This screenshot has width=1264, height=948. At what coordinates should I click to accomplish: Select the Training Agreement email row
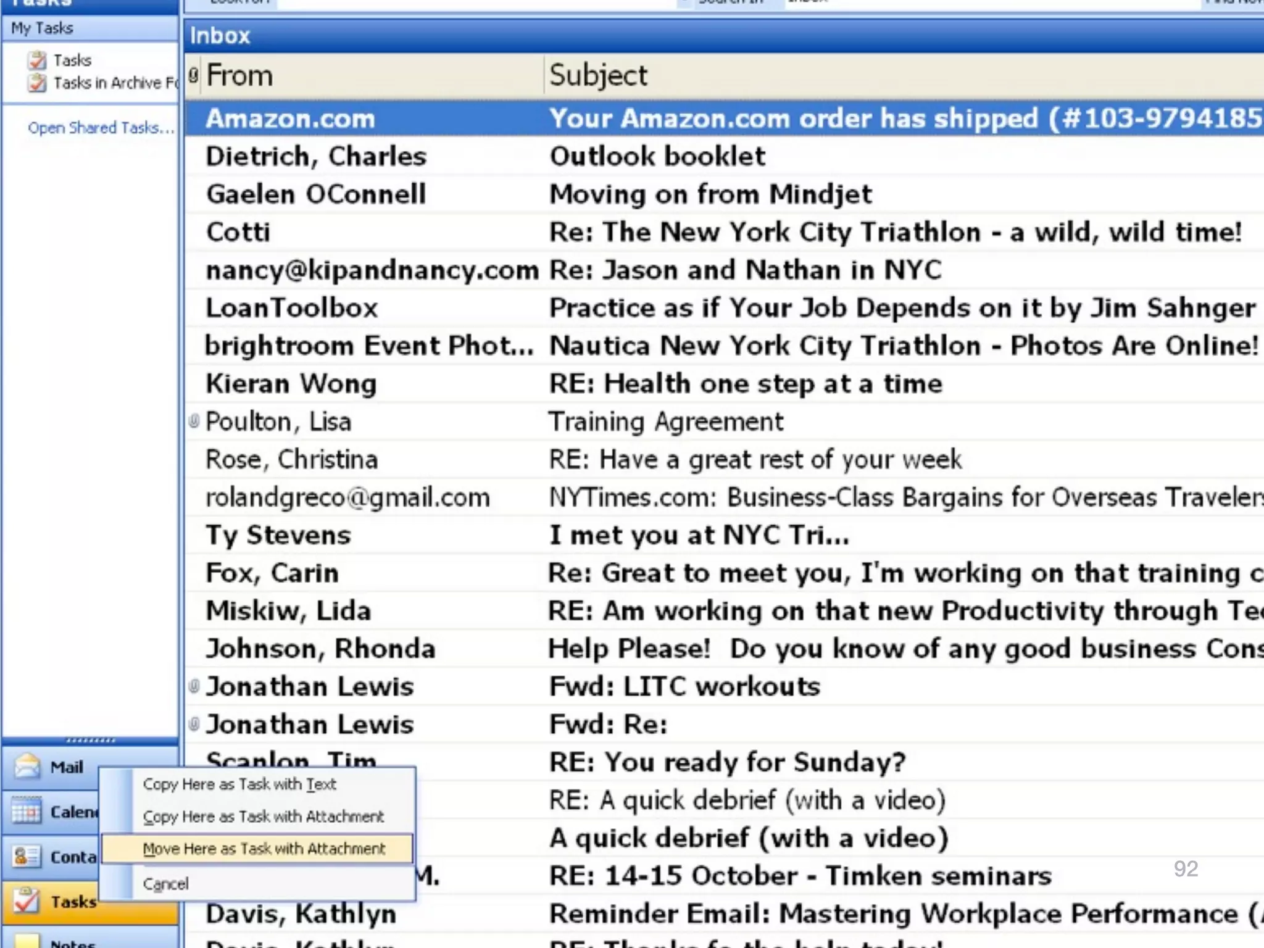tap(667, 422)
